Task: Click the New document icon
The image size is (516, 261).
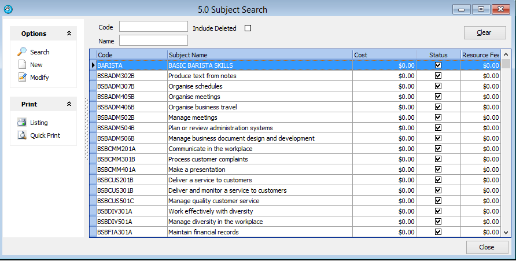Action: click(22, 65)
